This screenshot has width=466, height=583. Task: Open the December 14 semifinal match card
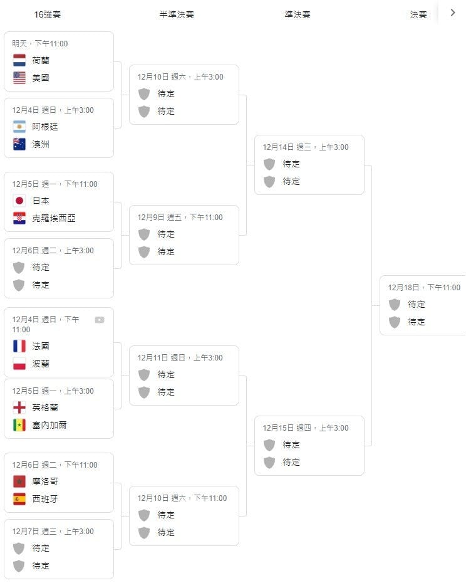(x=309, y=165)
